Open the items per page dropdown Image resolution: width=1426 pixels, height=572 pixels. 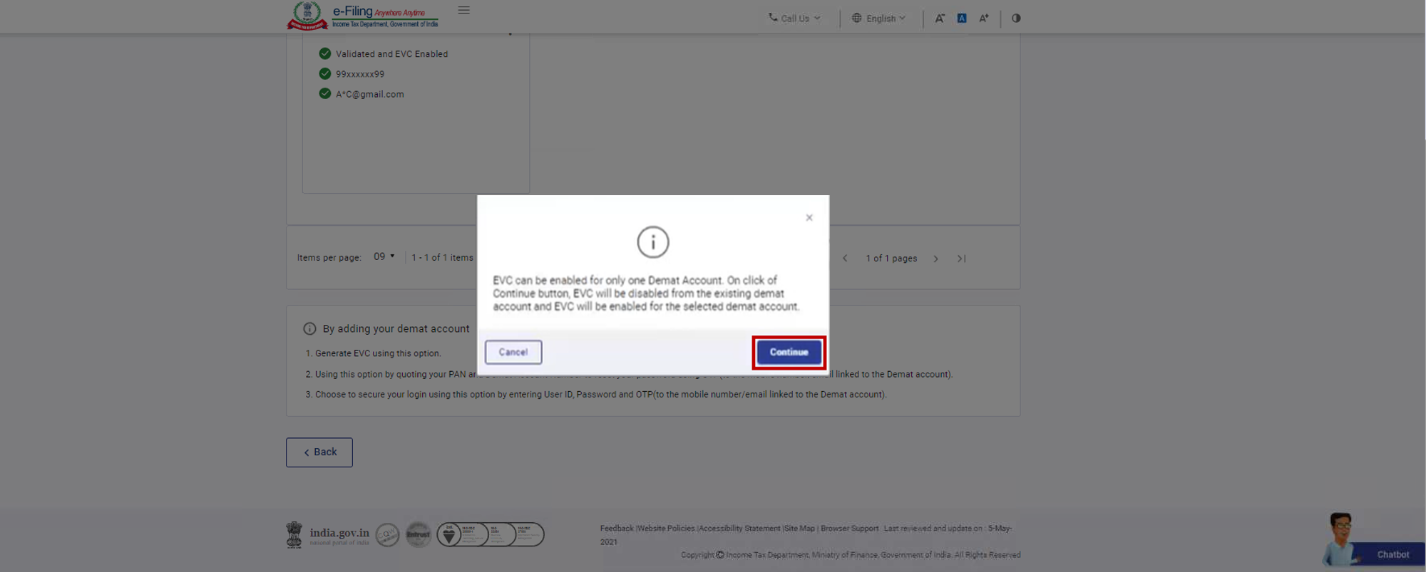point(384,256)
